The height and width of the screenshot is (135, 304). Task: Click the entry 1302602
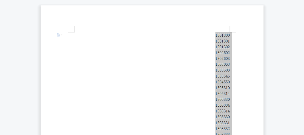point(222,53)
